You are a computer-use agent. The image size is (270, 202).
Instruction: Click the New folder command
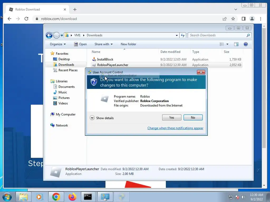coord(128,44)
